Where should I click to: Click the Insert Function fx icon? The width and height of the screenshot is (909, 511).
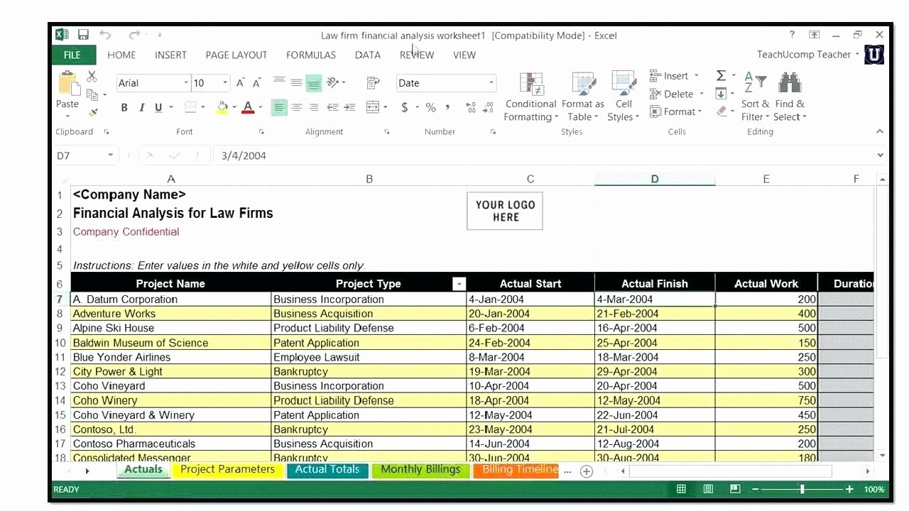[x=198, y=155]
